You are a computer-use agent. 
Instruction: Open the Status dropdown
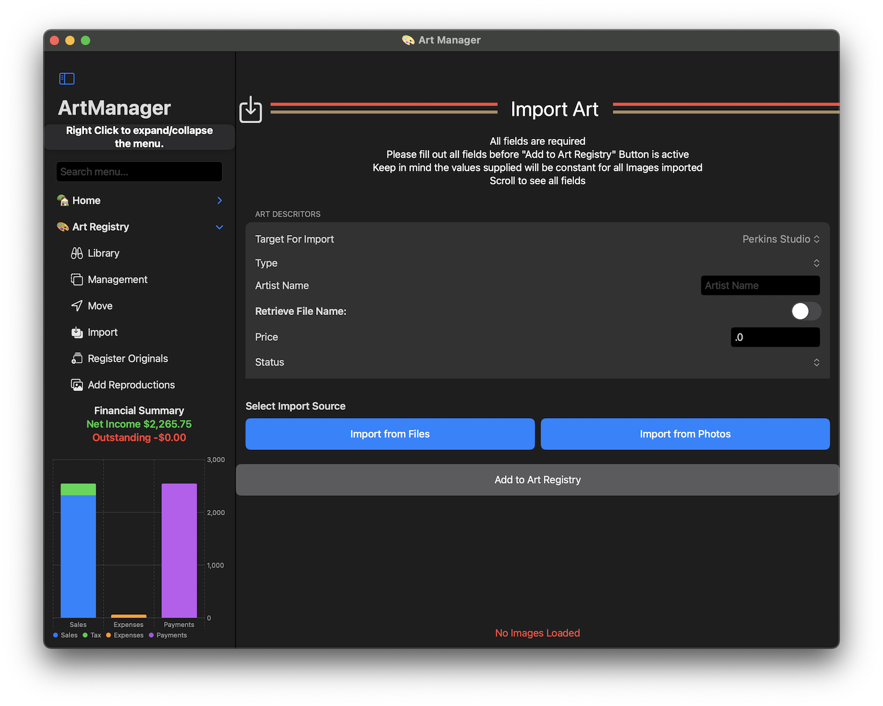[x=816, y=362]
